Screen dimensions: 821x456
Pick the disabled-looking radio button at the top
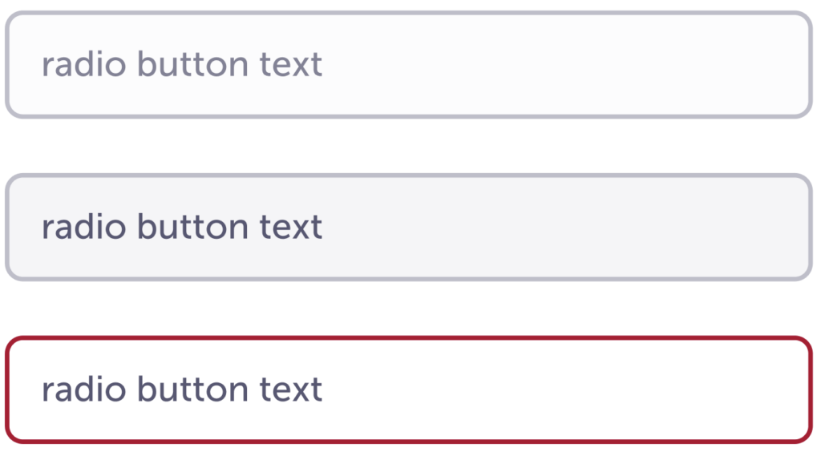(x=409, y=65)
